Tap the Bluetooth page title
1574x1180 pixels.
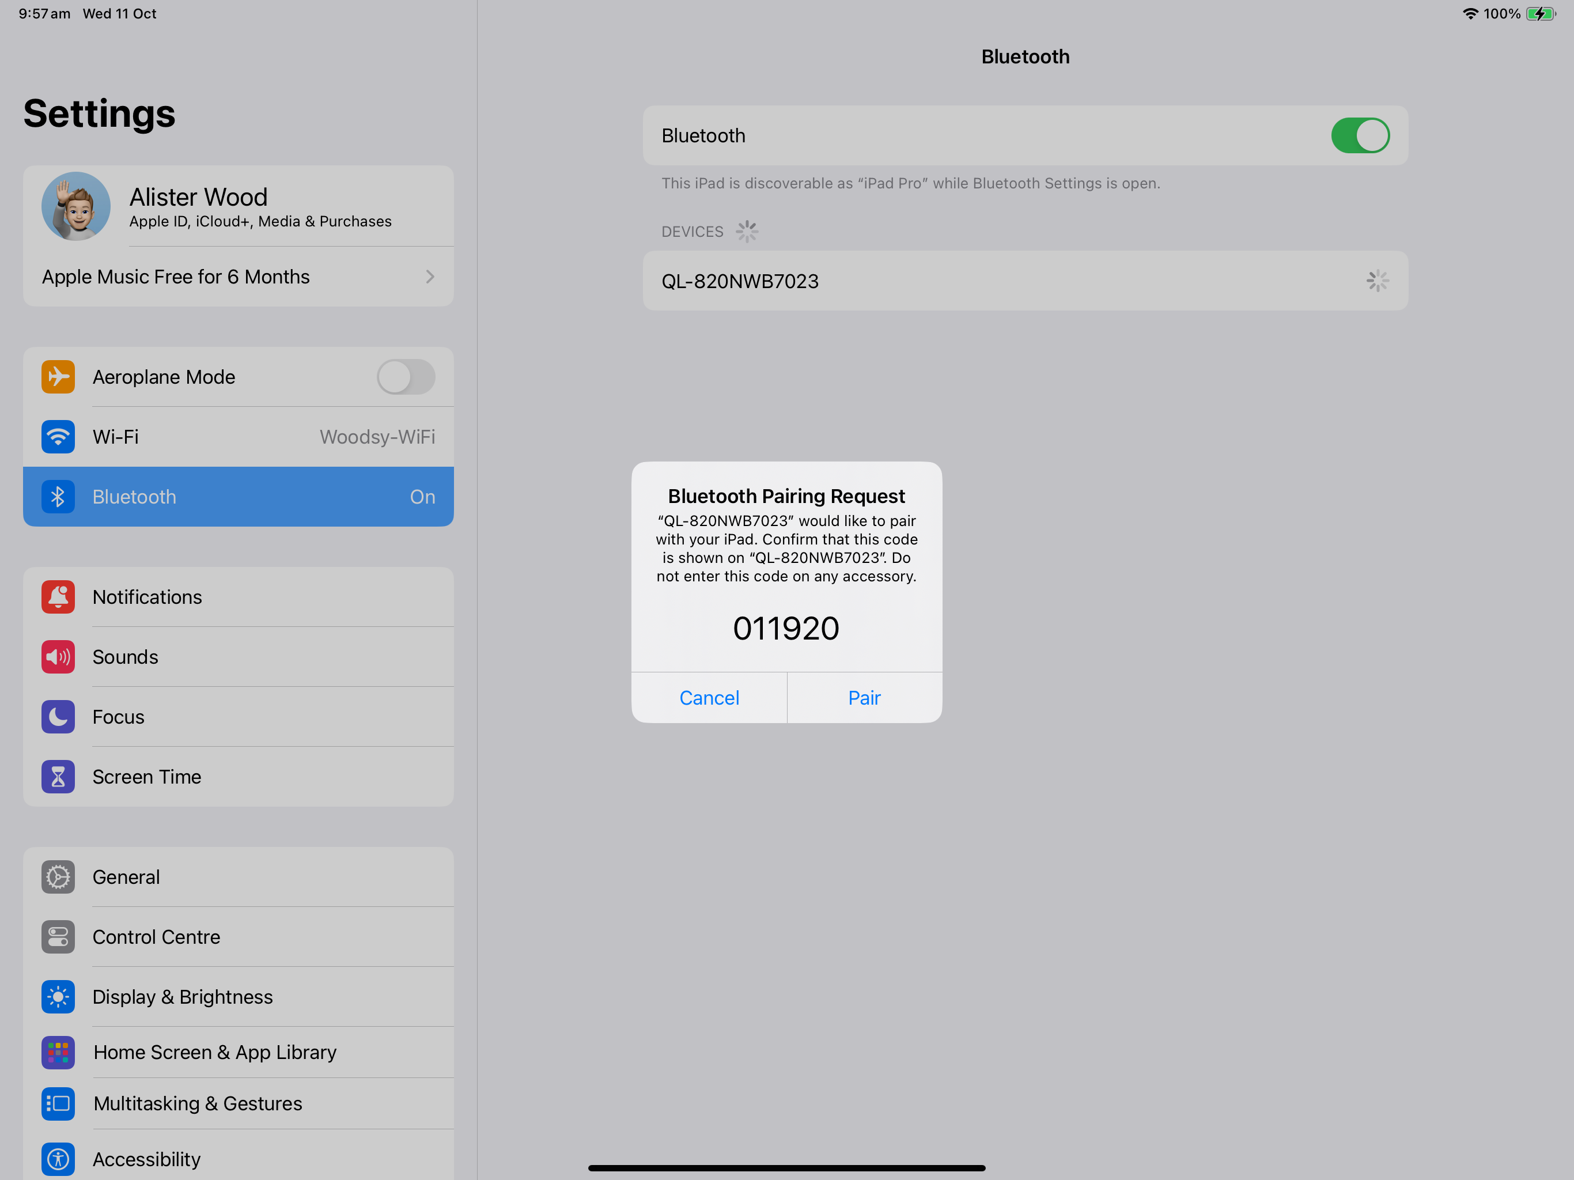(x=1026, y=57)
